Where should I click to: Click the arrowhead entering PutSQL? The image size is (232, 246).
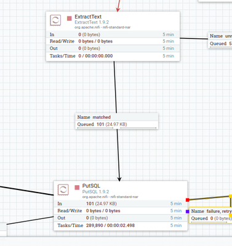point(119,179)
